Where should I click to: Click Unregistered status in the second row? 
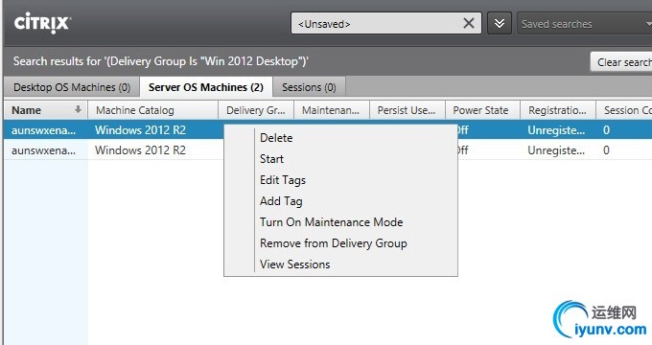tap(556, 150)
